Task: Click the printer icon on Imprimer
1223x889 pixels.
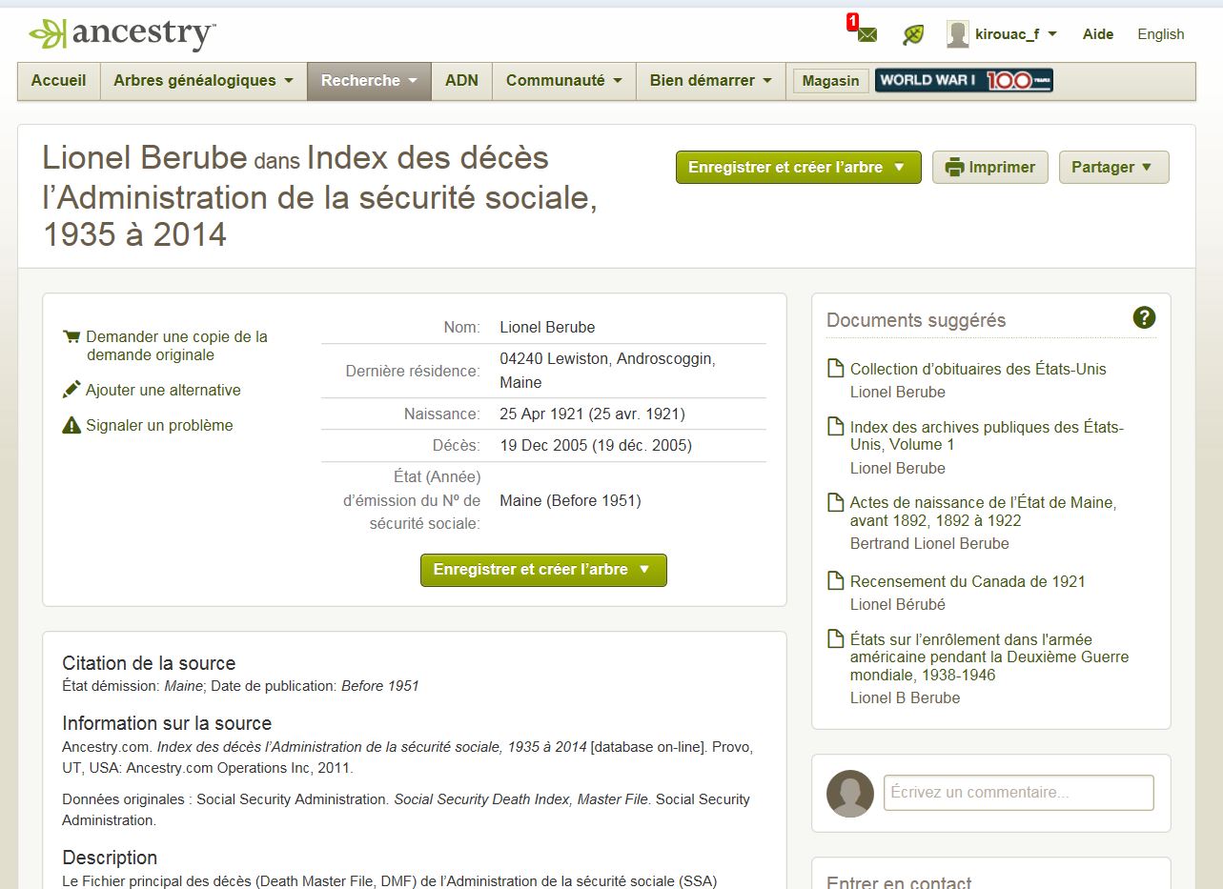Action: coord(954,168)
